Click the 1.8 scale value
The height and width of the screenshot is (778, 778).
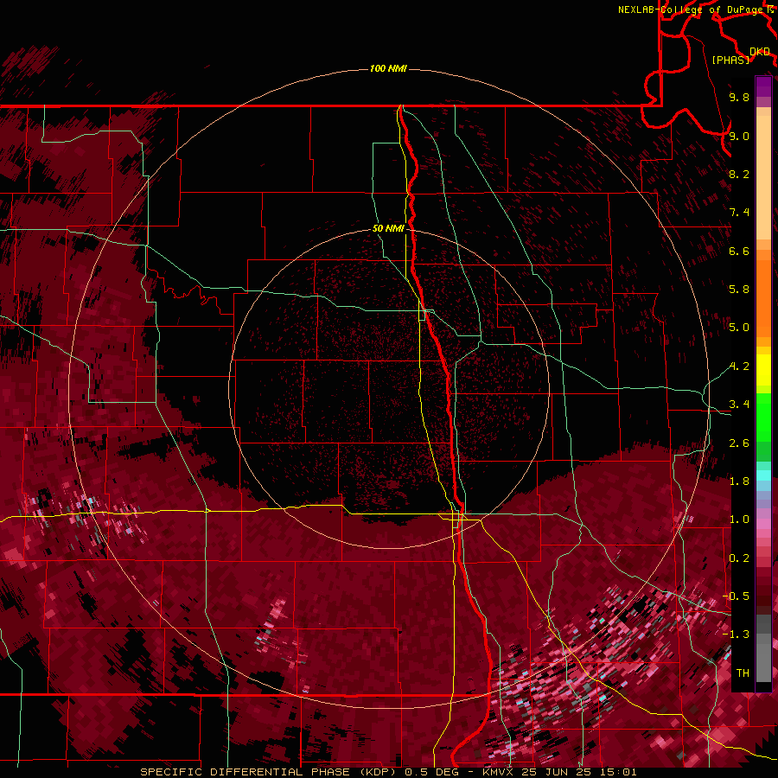tap(739, 481)
